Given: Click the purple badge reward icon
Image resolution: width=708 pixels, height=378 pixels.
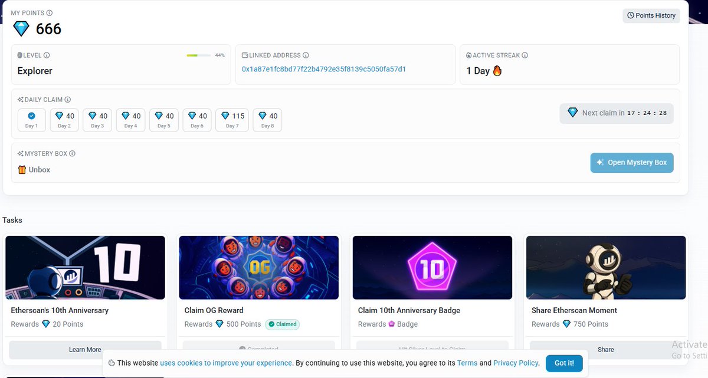Looking at the screenshot, I should click(392, 324).
